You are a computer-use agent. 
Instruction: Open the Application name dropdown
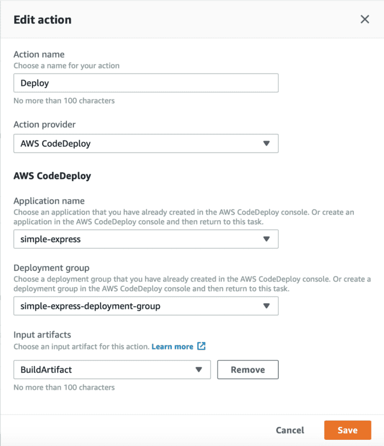coord(146,239)
